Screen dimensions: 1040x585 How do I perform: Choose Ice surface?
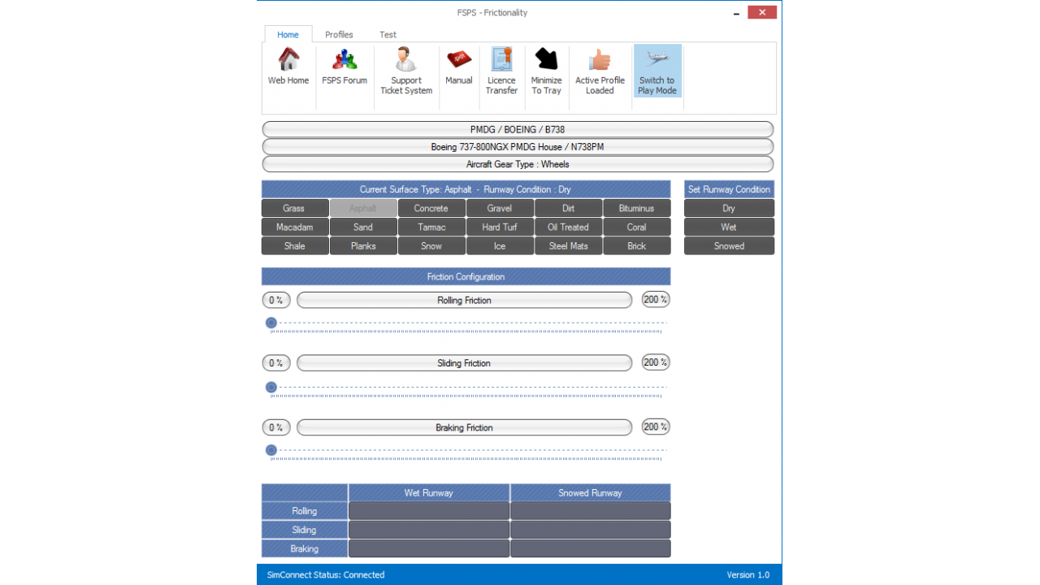pyautogui.click(x=500, y=245)
